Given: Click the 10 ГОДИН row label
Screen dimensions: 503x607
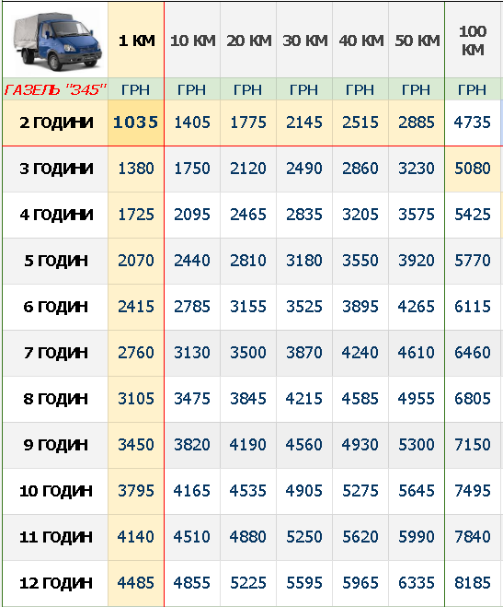Looking at the screenshot, I should 56,491.
